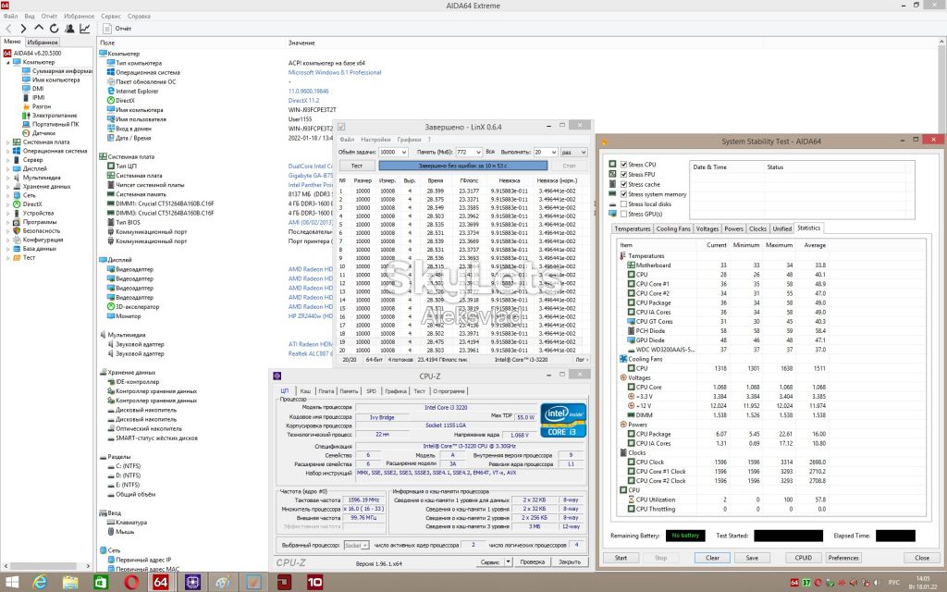Open the Microsoft Windows 8.1 Professional link
Screen dimensions: 947x592
pyautogui.click(x=335, y=72)
